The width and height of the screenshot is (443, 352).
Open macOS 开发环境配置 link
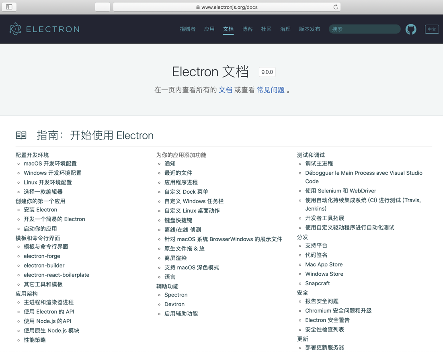click(50, 164)
